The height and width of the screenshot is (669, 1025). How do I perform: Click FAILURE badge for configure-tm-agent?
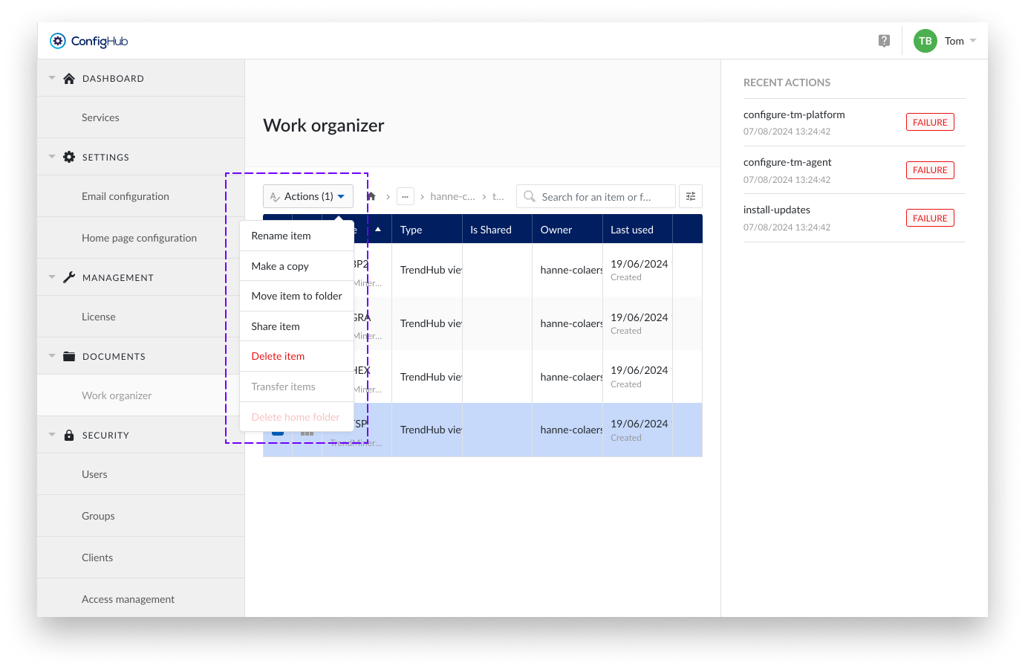coord(930,170)
